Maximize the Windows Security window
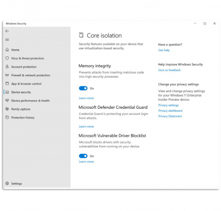 (x=205, y=23)
